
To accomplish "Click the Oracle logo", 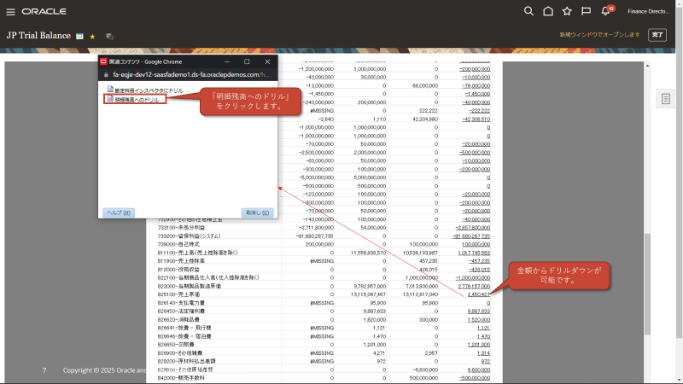I will [x=44, y=11].
